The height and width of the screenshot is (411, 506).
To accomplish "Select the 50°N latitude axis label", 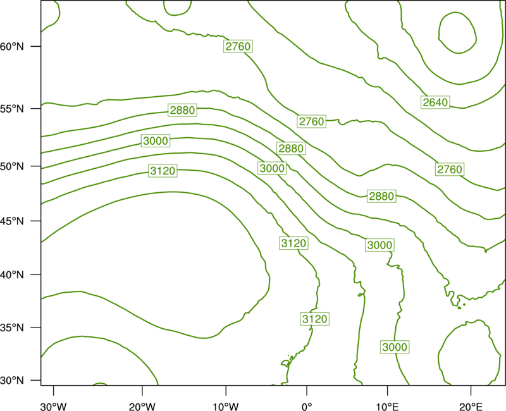I will point(12,166).
